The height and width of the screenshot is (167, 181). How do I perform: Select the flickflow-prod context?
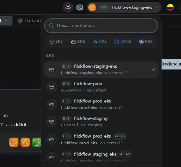(101, 87)
